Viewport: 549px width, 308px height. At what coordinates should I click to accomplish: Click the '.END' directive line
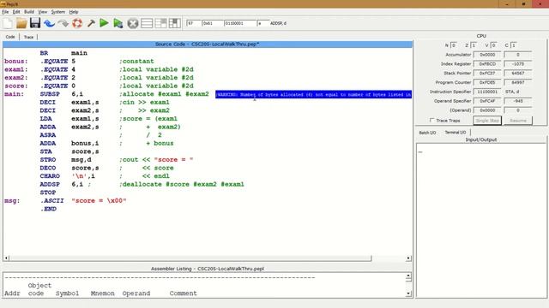point(48,209)
